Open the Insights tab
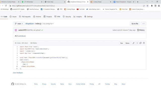This screenshot has width=161, height=90. point(78,16)
